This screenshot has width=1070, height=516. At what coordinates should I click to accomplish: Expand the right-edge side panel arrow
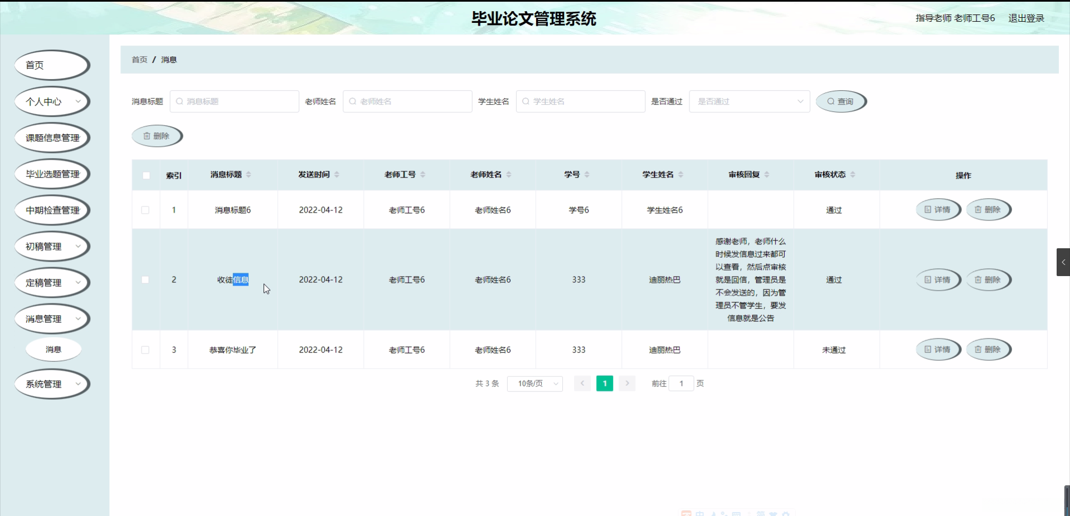pos(1063,262)
